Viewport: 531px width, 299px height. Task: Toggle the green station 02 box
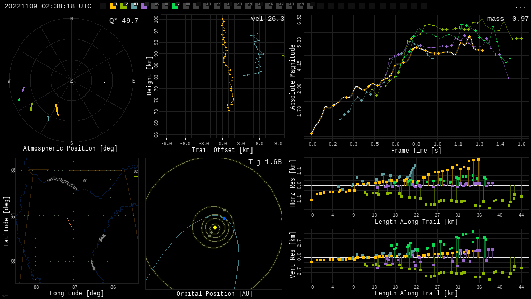click(x=123, y=6)
